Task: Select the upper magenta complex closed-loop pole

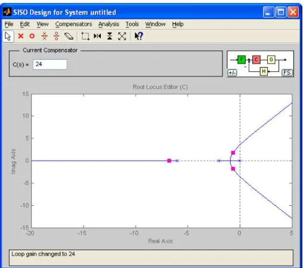Action: [233, 153]
